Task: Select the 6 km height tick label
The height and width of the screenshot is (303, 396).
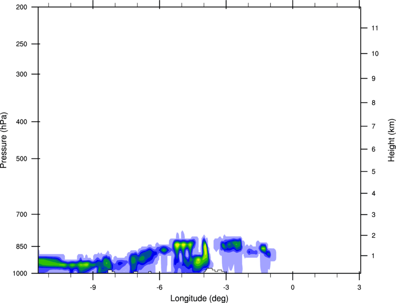Action: pos(373,149)
